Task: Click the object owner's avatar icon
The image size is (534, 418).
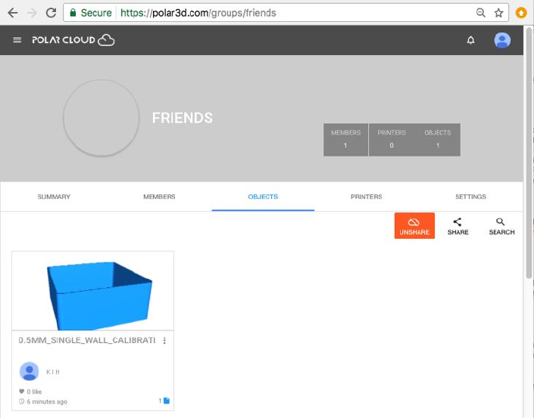Action: [30, 371]
